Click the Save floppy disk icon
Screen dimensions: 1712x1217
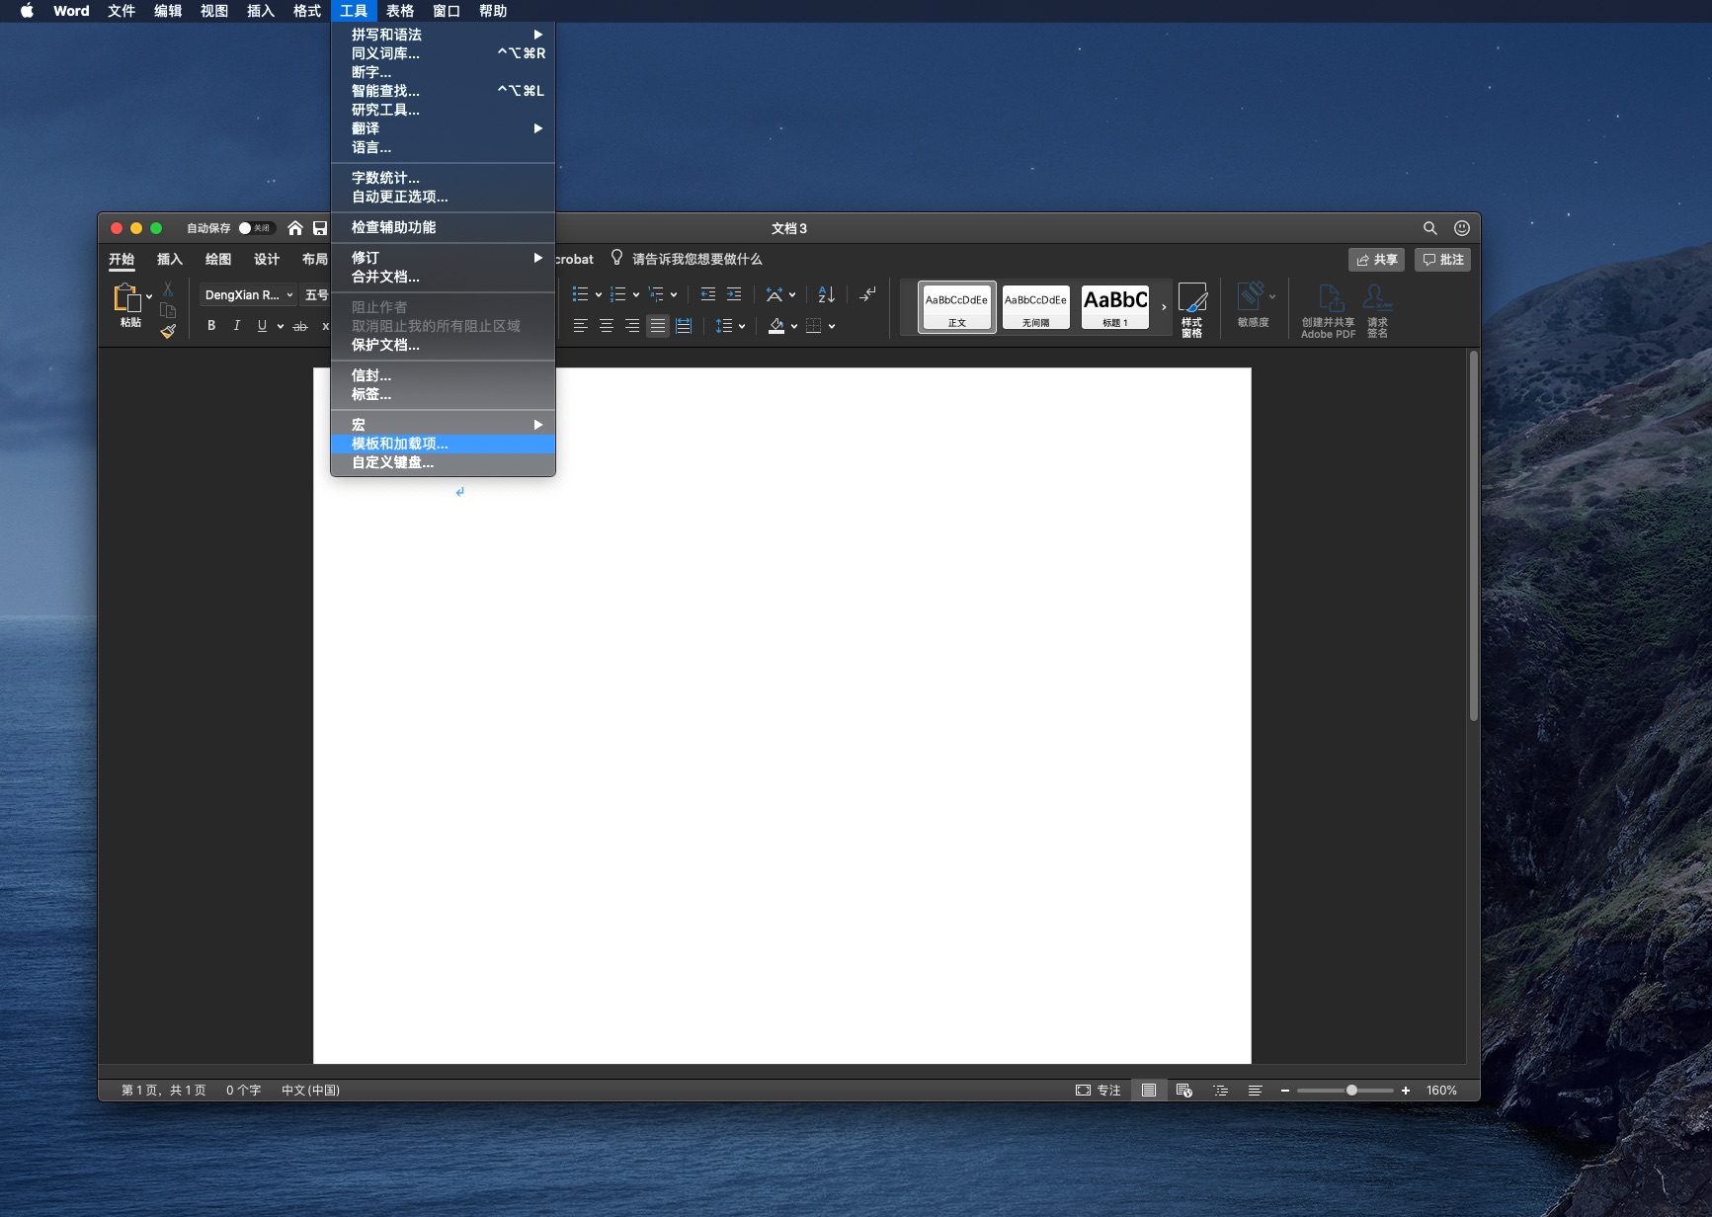[320, 228]
